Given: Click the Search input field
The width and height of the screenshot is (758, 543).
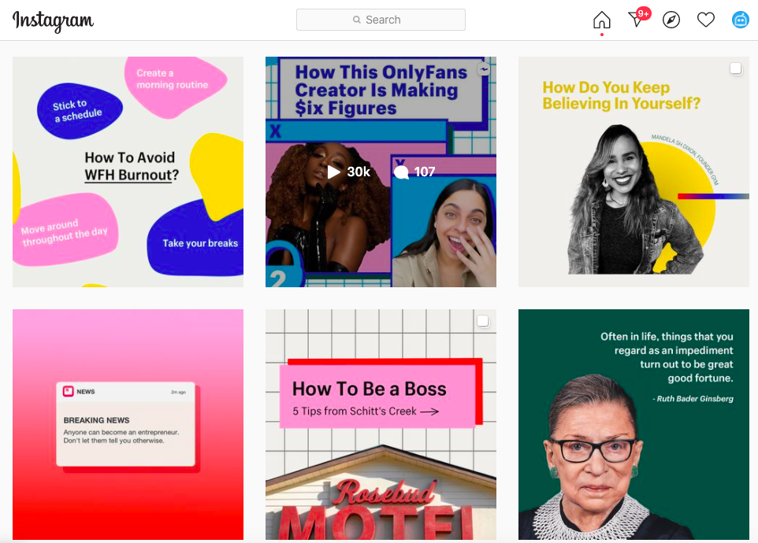Looking at the screenshot, I should (381, 20).
